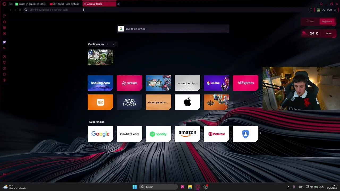340x191 pixels.
Task: Open the idealista.com suggestion tile
Action: pos(129,134)
